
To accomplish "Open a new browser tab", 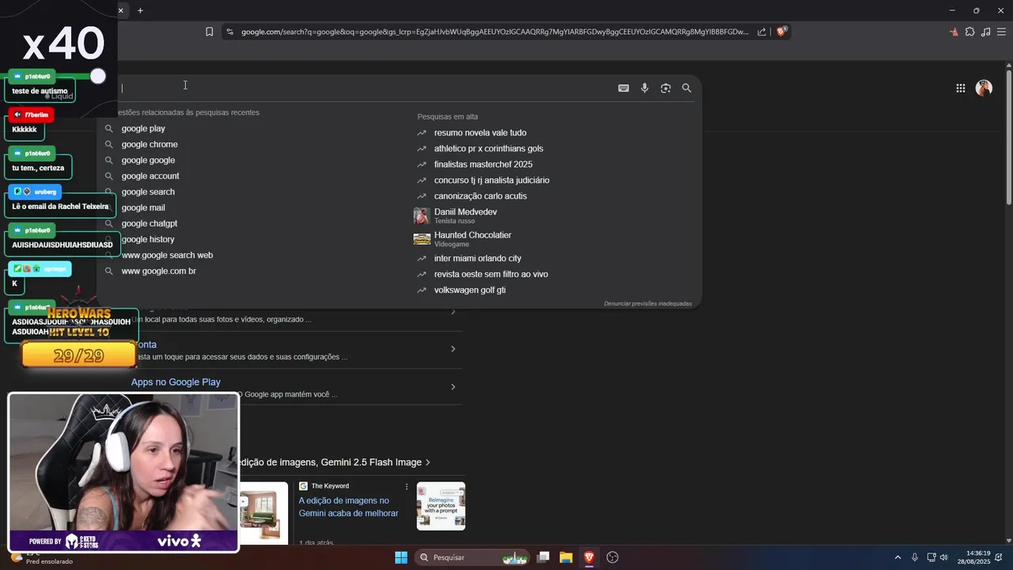I will (140, 10).
